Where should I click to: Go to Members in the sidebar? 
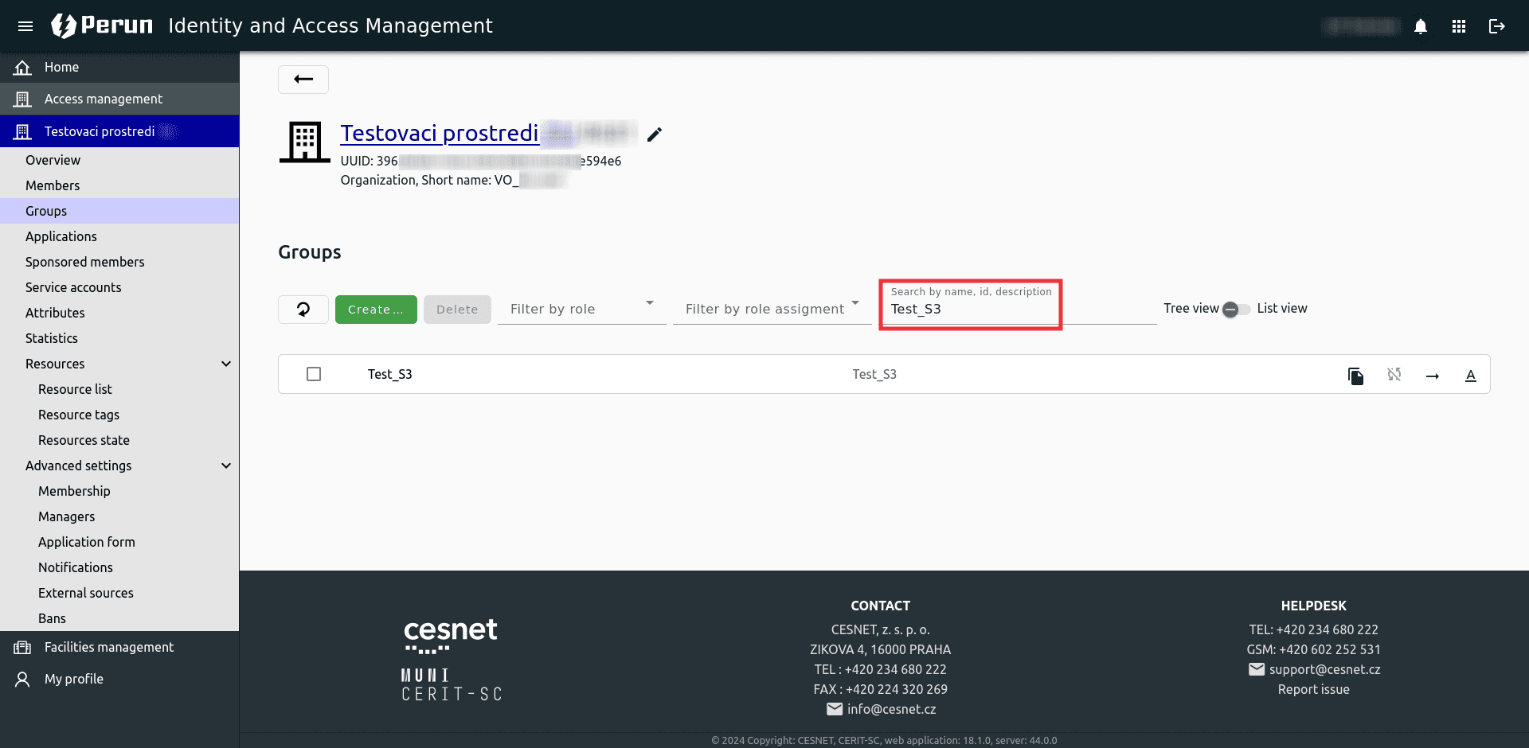coord(53,185)
